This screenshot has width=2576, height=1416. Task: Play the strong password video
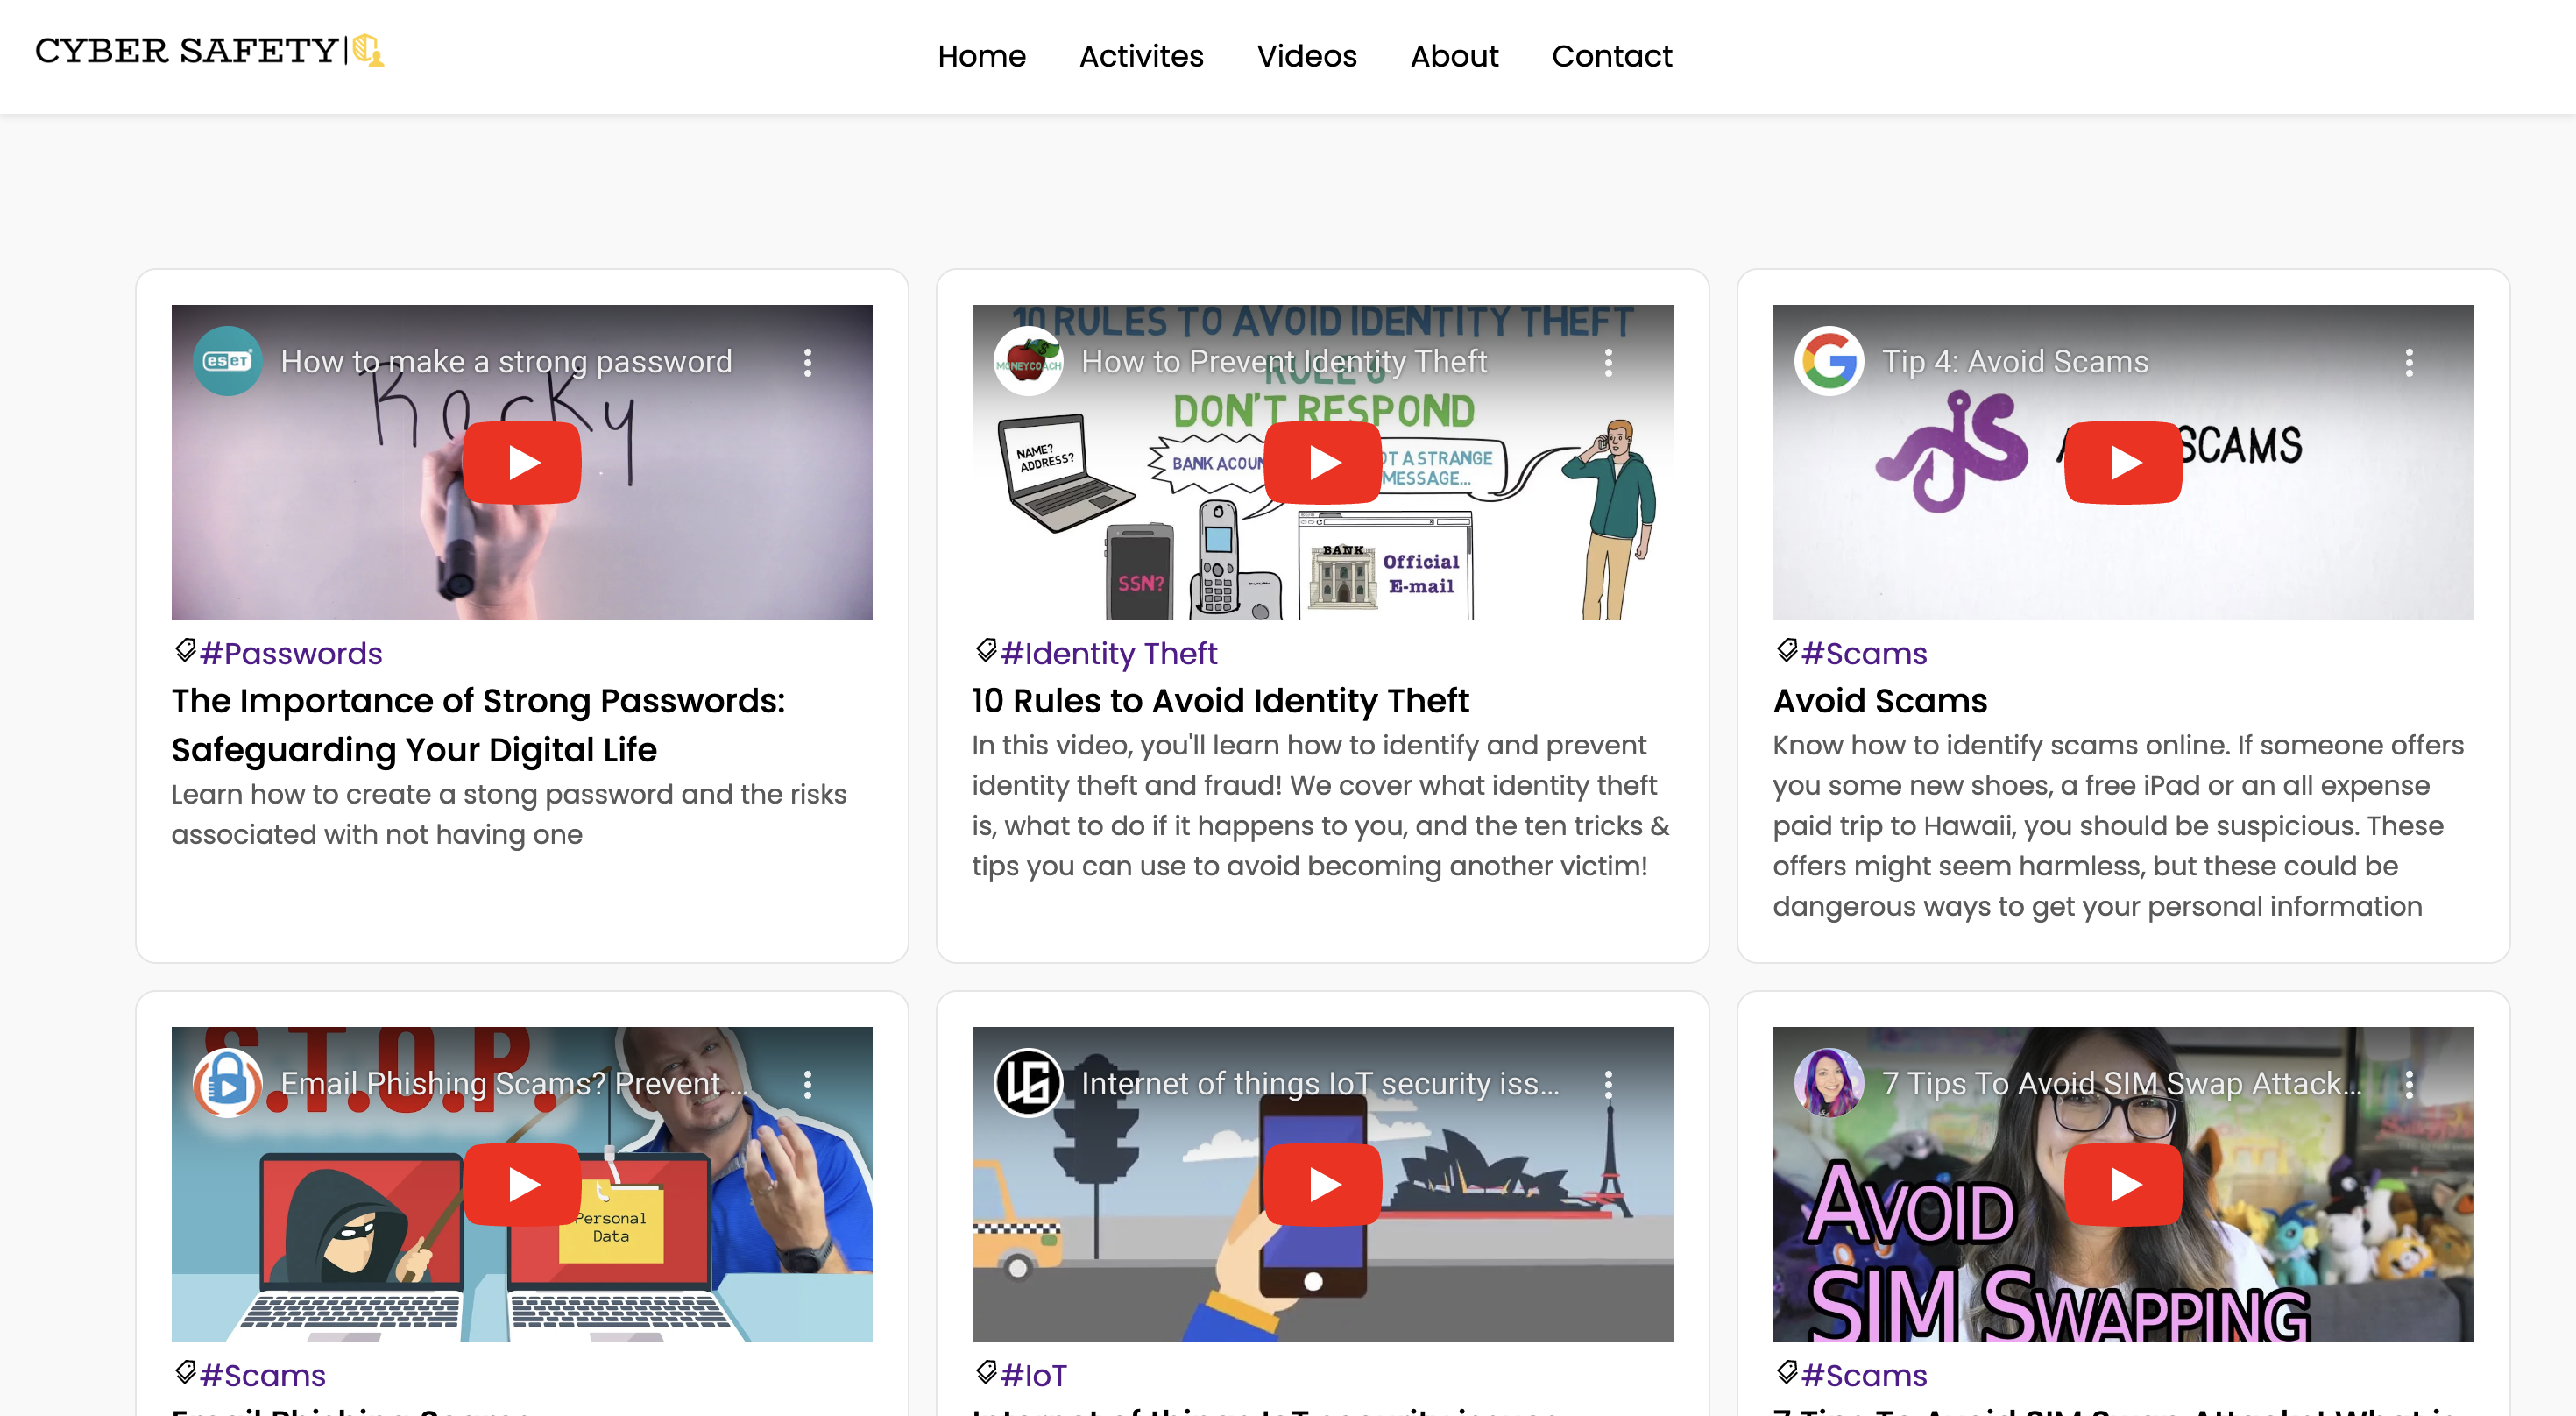pos(521,463)
